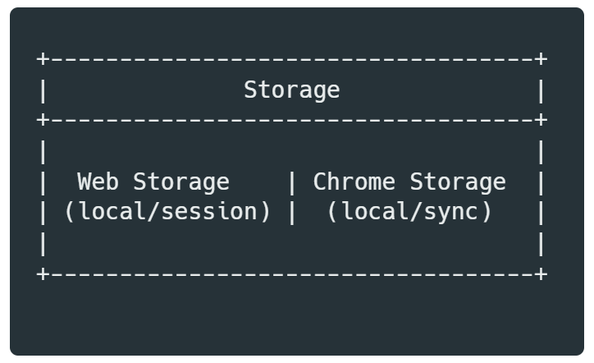The height and width of the screenshot is (363, 594).
Task: Click the "Web Storage" label
Action: (153, 181)
